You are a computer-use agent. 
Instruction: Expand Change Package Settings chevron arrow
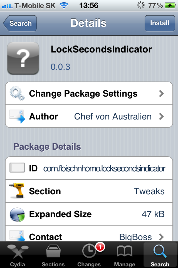pyautogui.click(x=161, y=93)
